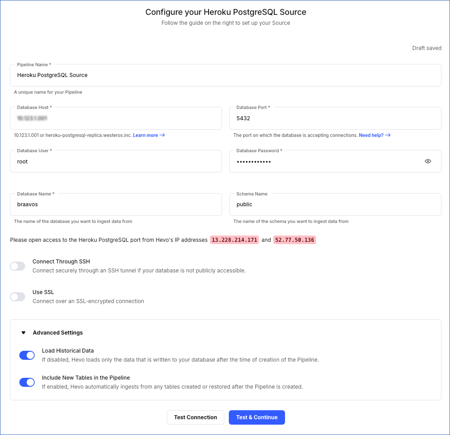Enable the Connect Through SSH toggle
The image size is (450, 435).
(x=17, y=266)
